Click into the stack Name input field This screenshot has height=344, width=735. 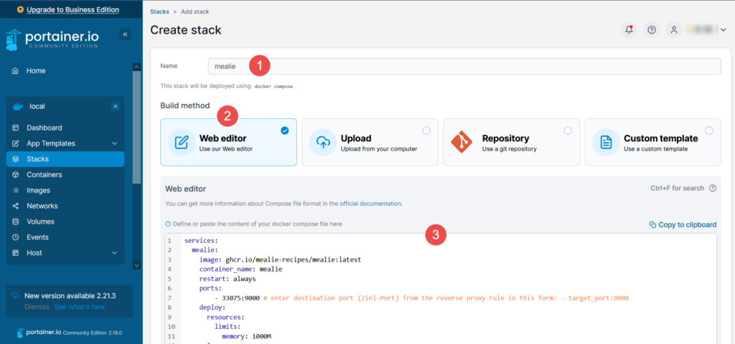click(x=464, y=67)
